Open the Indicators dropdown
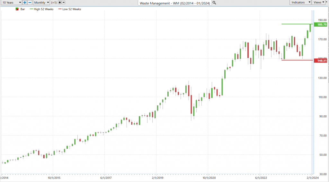The image size is (329, 182). coord(300,2)
